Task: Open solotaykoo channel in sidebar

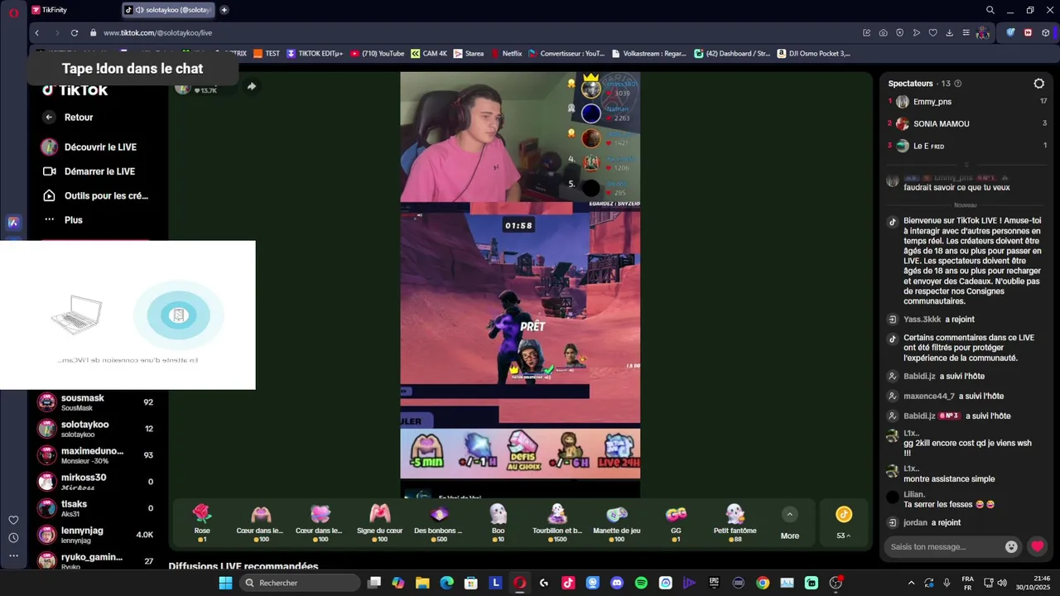Action: coord(96,429)
